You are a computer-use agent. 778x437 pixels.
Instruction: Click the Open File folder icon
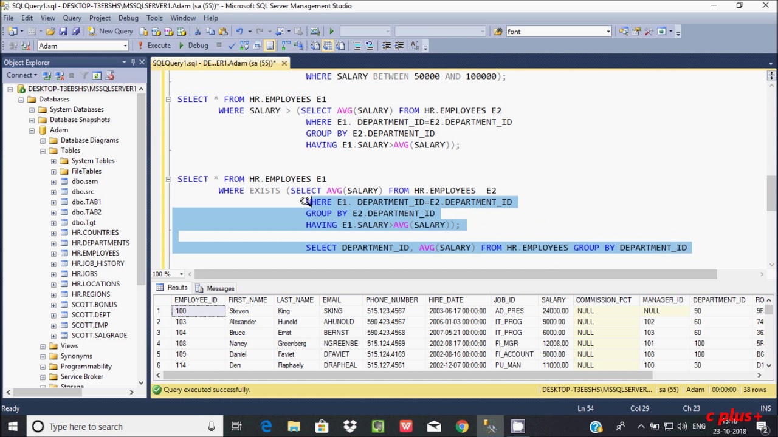pyautogui.click(x=50, y=32)
